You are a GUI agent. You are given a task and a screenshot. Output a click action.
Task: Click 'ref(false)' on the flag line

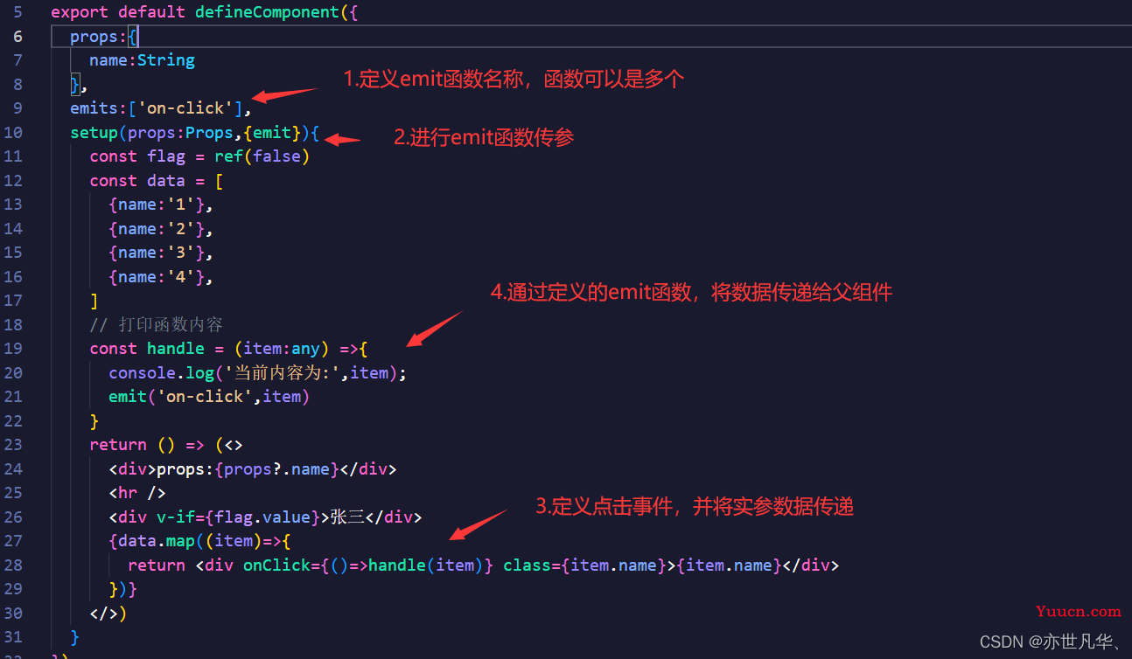pyautogui.click(x=262, y=156)
